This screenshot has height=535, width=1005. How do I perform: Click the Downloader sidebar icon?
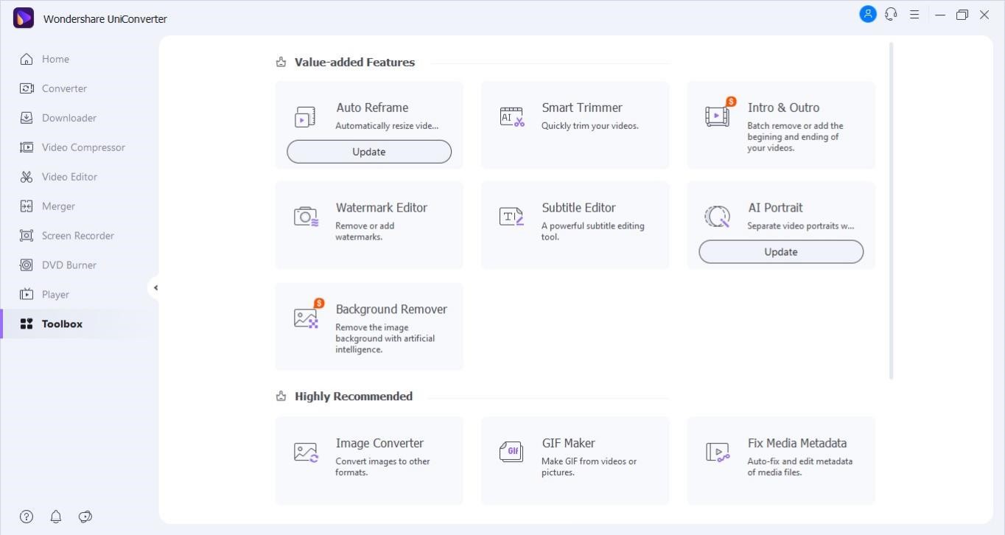(x=27, y=118)
